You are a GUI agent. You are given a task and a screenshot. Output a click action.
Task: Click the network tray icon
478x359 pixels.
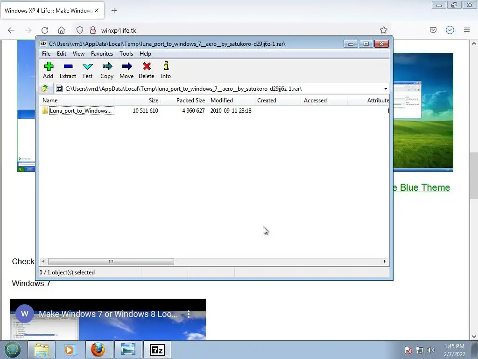point(420,350)
